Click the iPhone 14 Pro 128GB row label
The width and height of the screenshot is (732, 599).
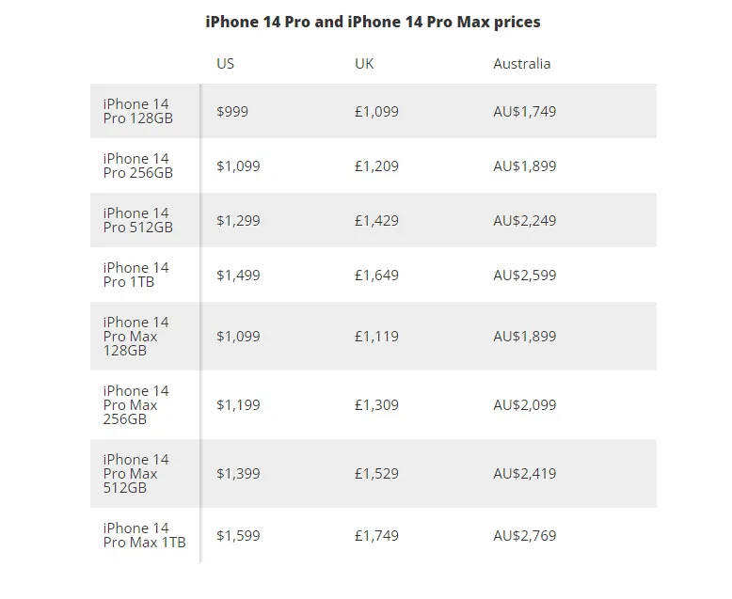pos(138,111)
